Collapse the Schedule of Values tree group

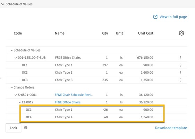(11, 50)
